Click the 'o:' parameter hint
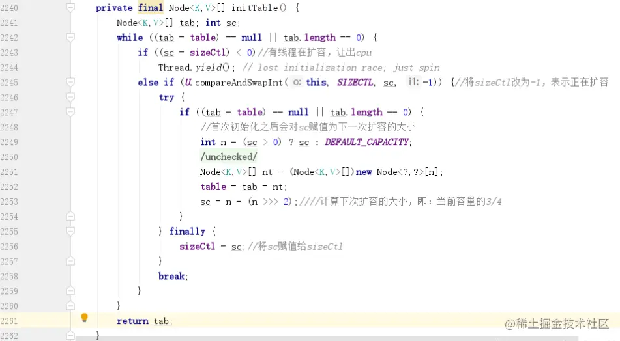620x341 pixels. (297, 82)
